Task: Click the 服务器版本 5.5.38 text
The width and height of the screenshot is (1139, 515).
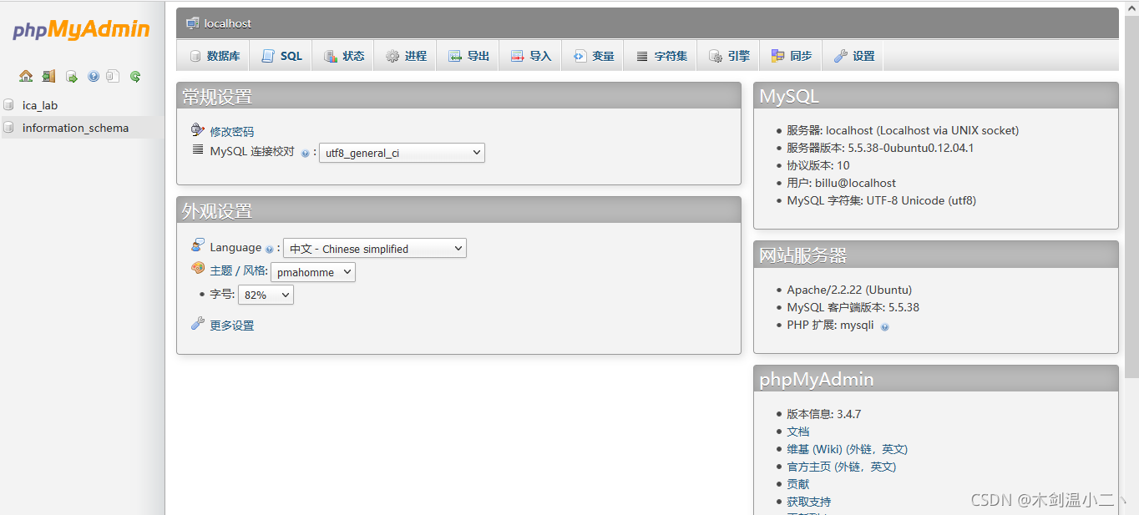Action: pyautogui.click(x=880, y=148)
